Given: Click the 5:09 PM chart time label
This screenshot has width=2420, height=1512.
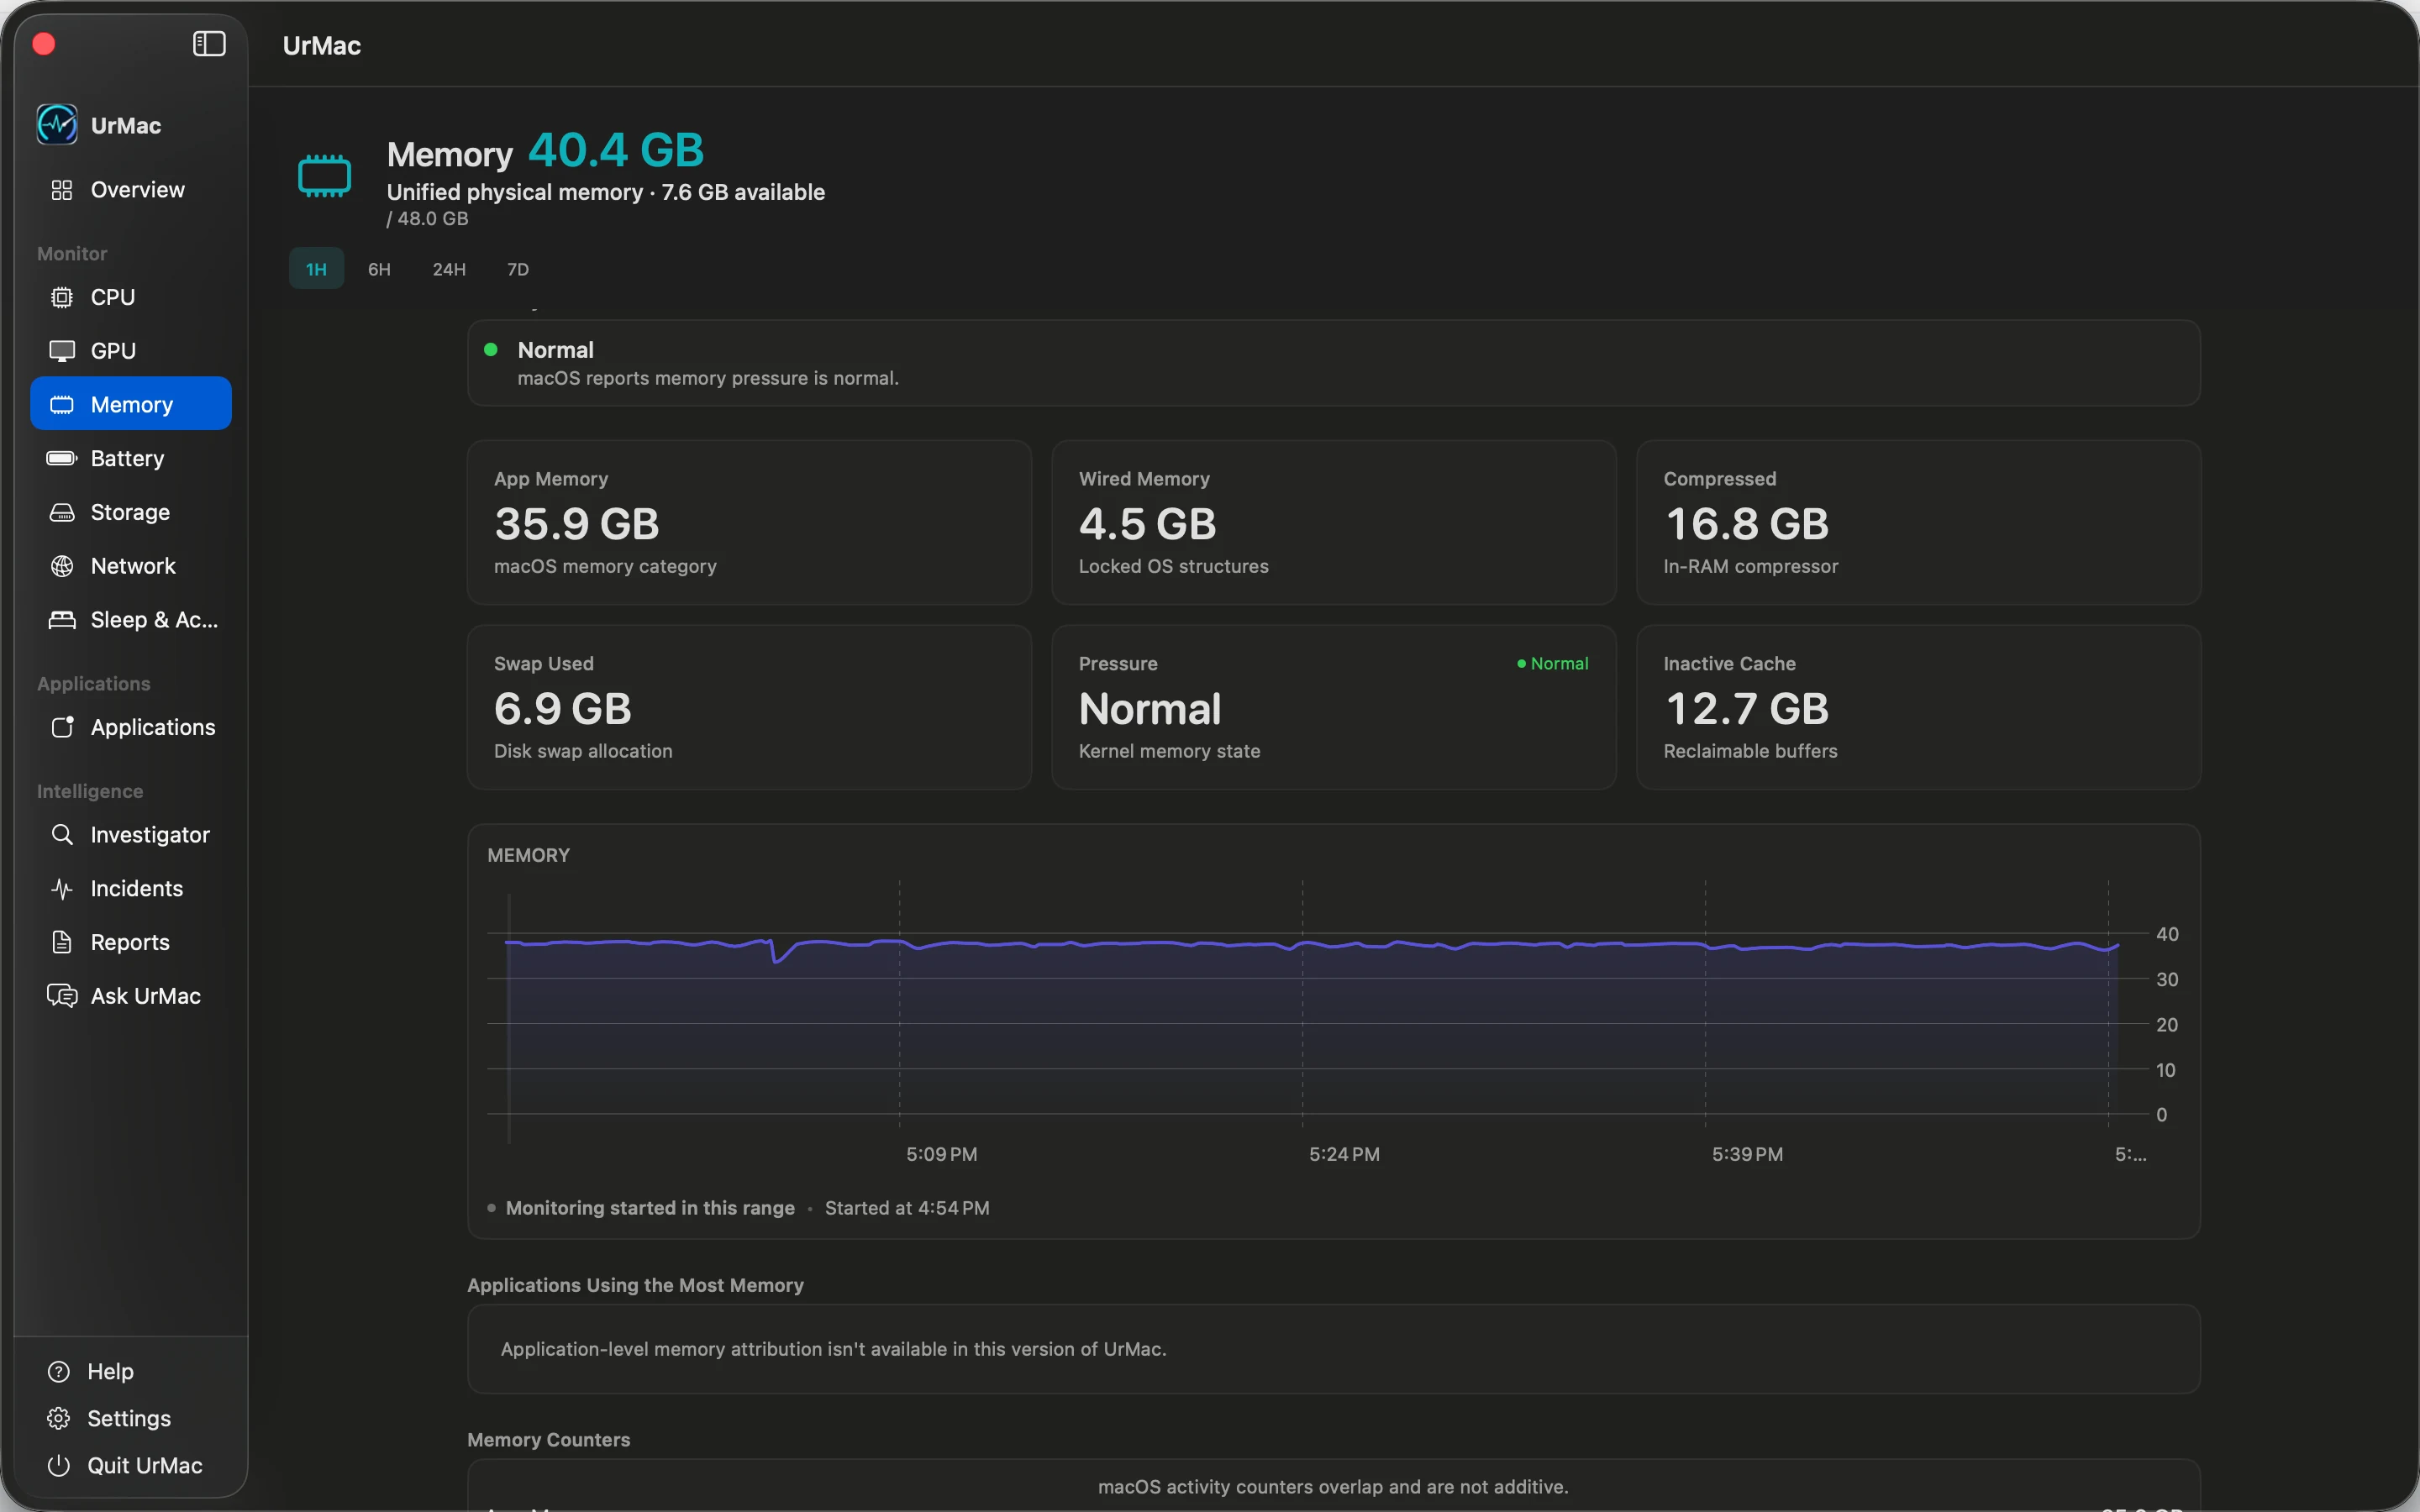Looking at the screenshot, I should 941,1154.
